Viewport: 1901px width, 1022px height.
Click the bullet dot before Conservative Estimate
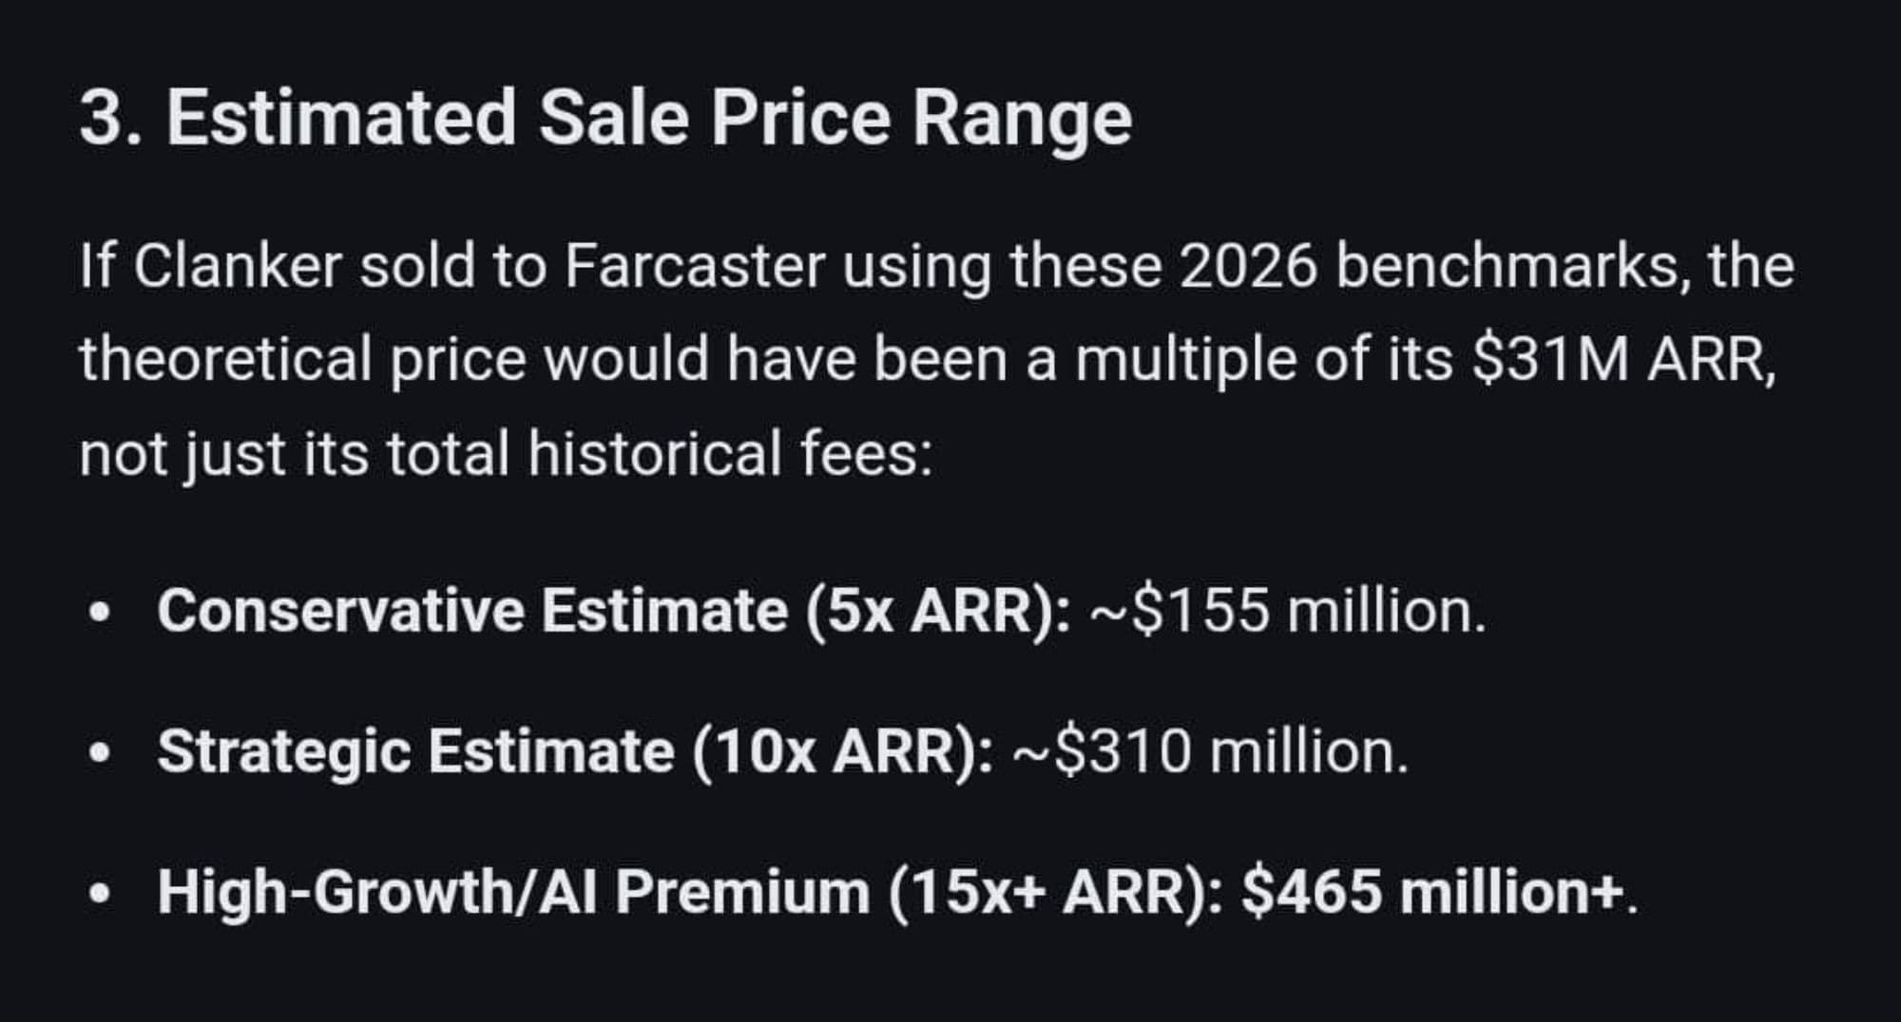pos(98,612)
